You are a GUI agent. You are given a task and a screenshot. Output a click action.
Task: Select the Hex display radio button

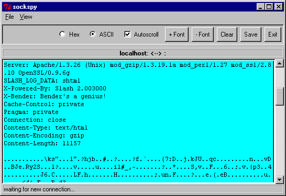[x=62, y=34]
